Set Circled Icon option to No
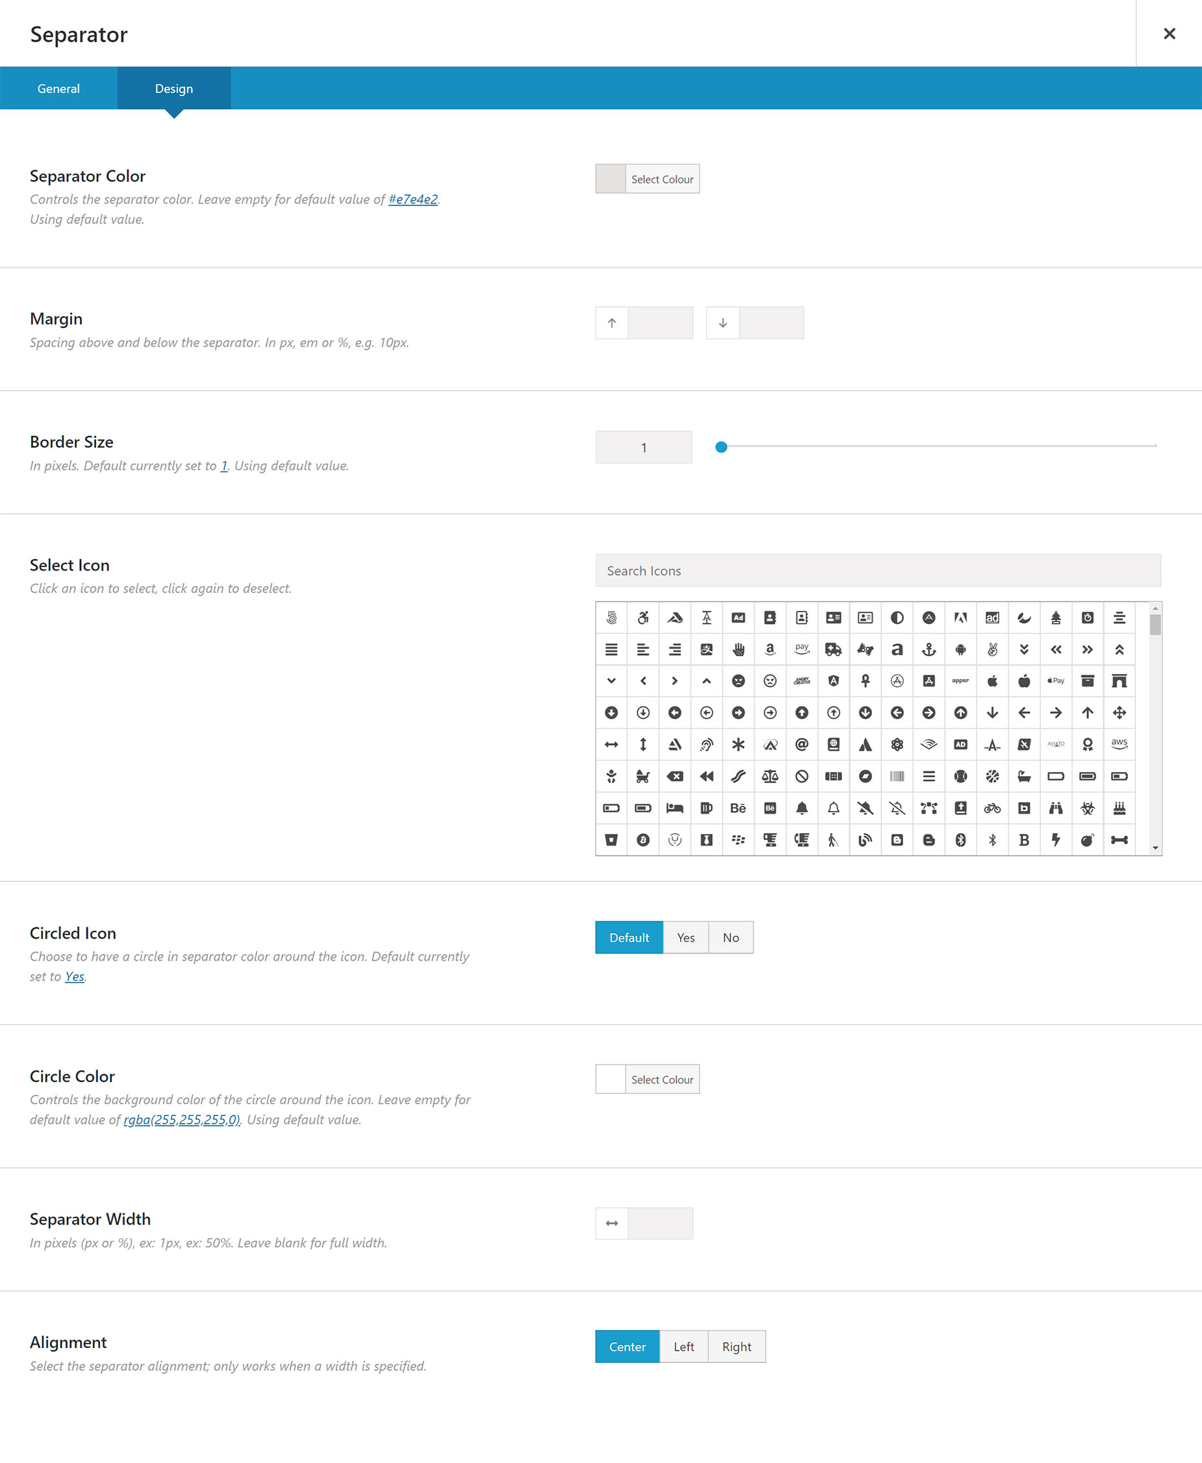The image size is (1202, 1463). click(730, 937)
